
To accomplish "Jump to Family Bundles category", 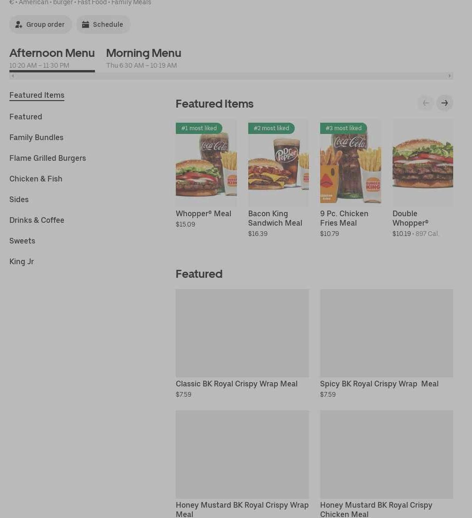I will point(36,137).
